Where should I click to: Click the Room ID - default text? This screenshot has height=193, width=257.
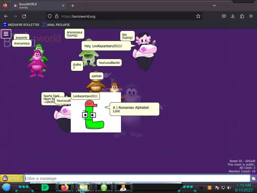[x=242, y=161]
